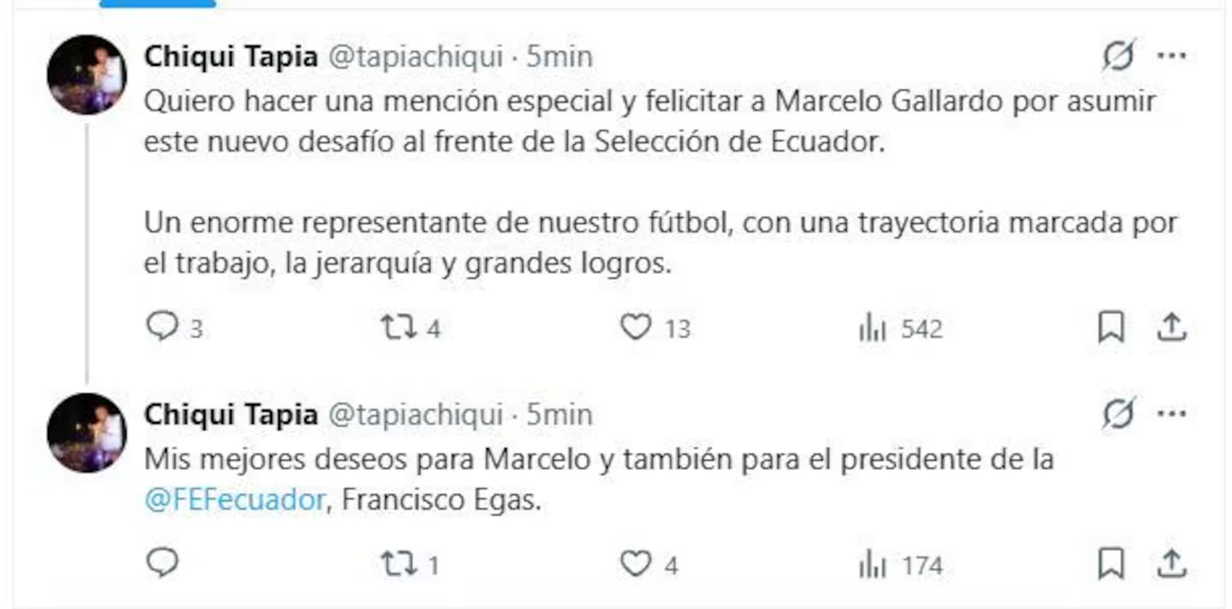1232x609 pixels.
Task: Open more options menu on first tweet
Action: pos(1171,56)
